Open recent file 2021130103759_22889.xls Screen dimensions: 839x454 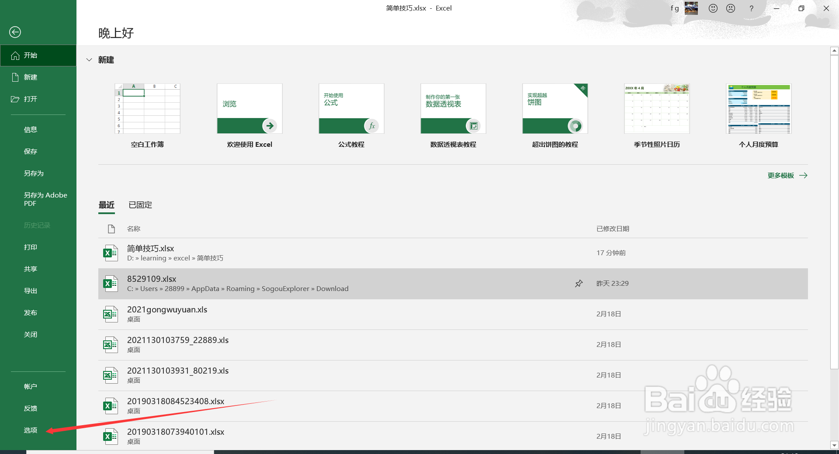(453, 345)
